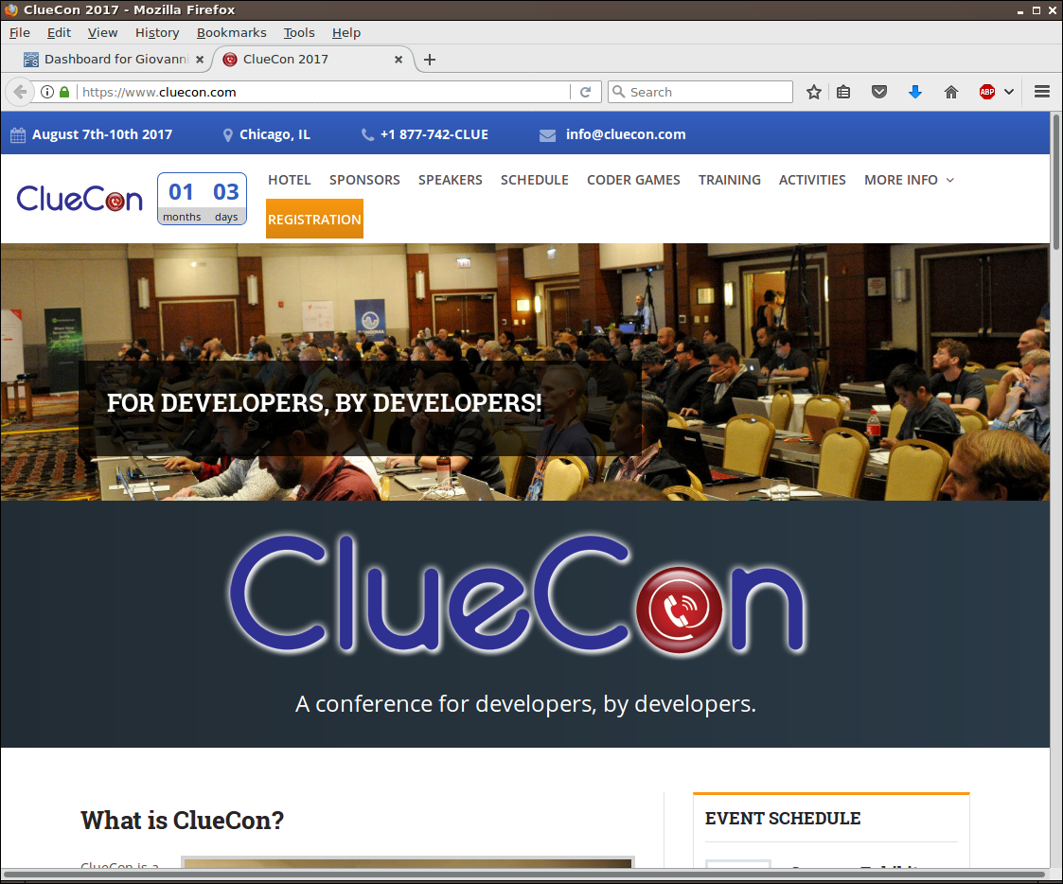Close the Dashboard for Giovanni tab

tap(200, 60)
